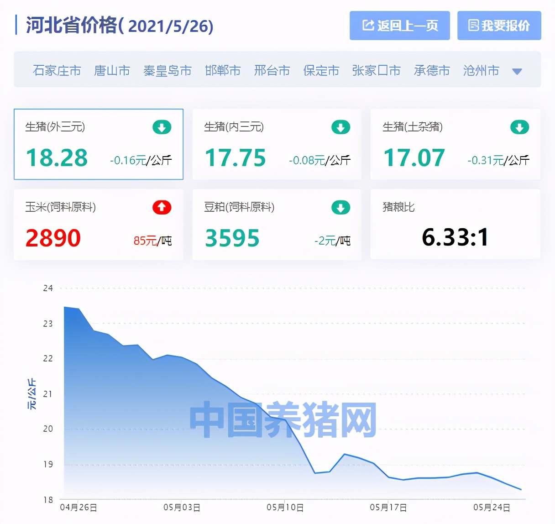Click the 17.07 price value

(414, 158)
